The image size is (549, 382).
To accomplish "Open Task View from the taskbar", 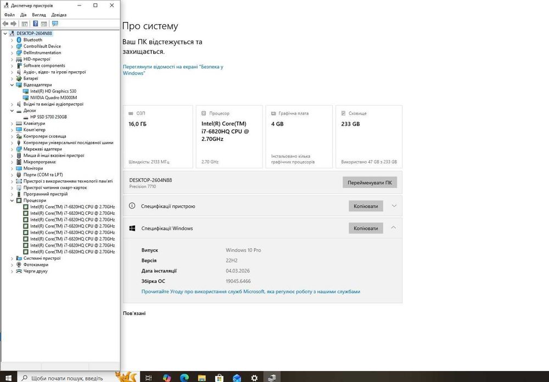I will pos(148,378).
